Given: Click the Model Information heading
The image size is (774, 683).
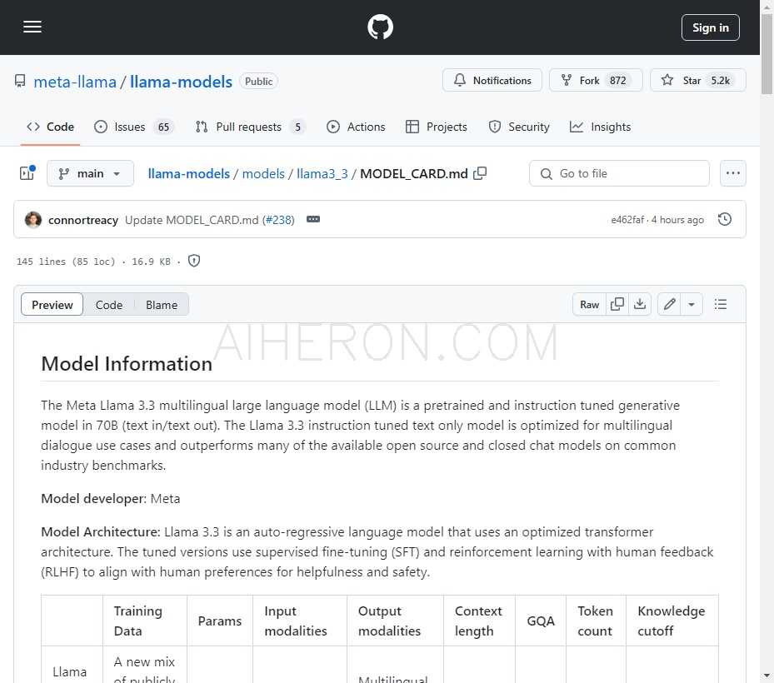Looking at the screenshot, I should coord(127,364).
